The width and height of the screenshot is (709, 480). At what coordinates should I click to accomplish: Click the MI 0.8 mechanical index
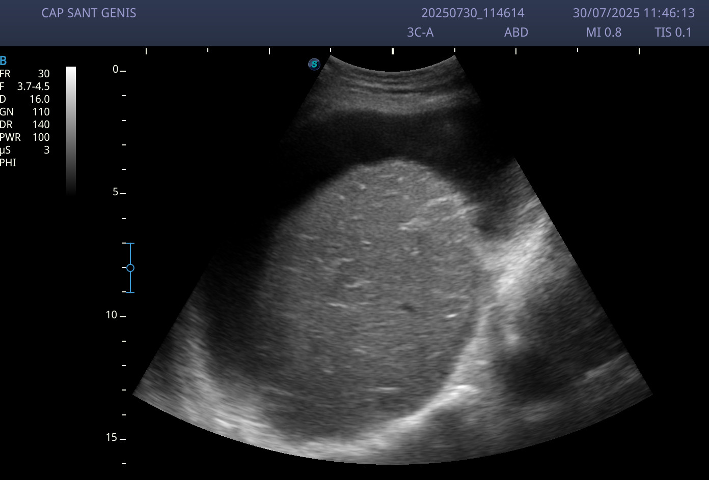tap(604, 33)
